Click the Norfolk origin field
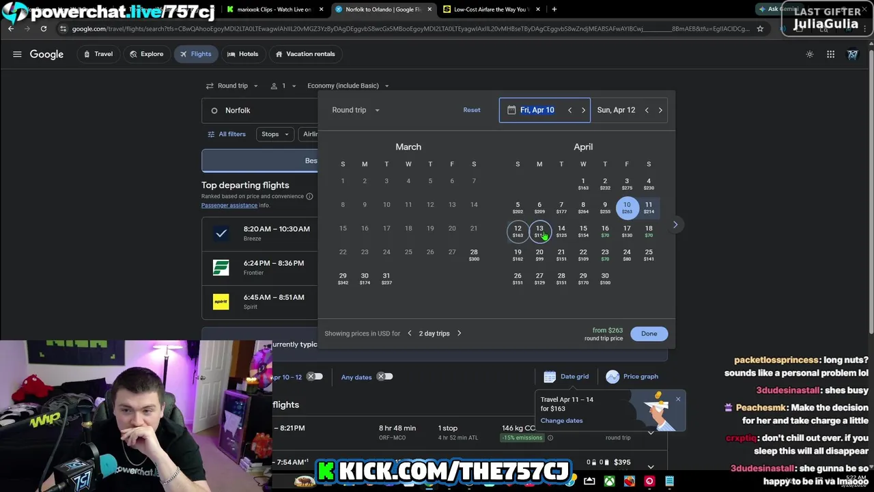The image size is (874, 492). (259, 111)
